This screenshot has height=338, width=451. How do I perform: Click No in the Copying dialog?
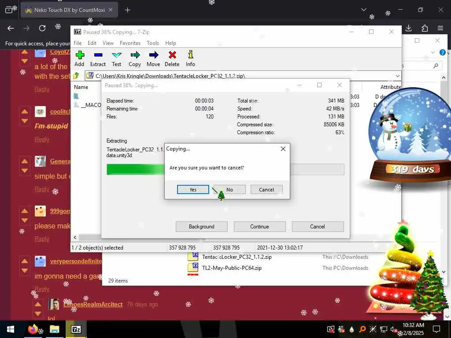pos(229,190)
